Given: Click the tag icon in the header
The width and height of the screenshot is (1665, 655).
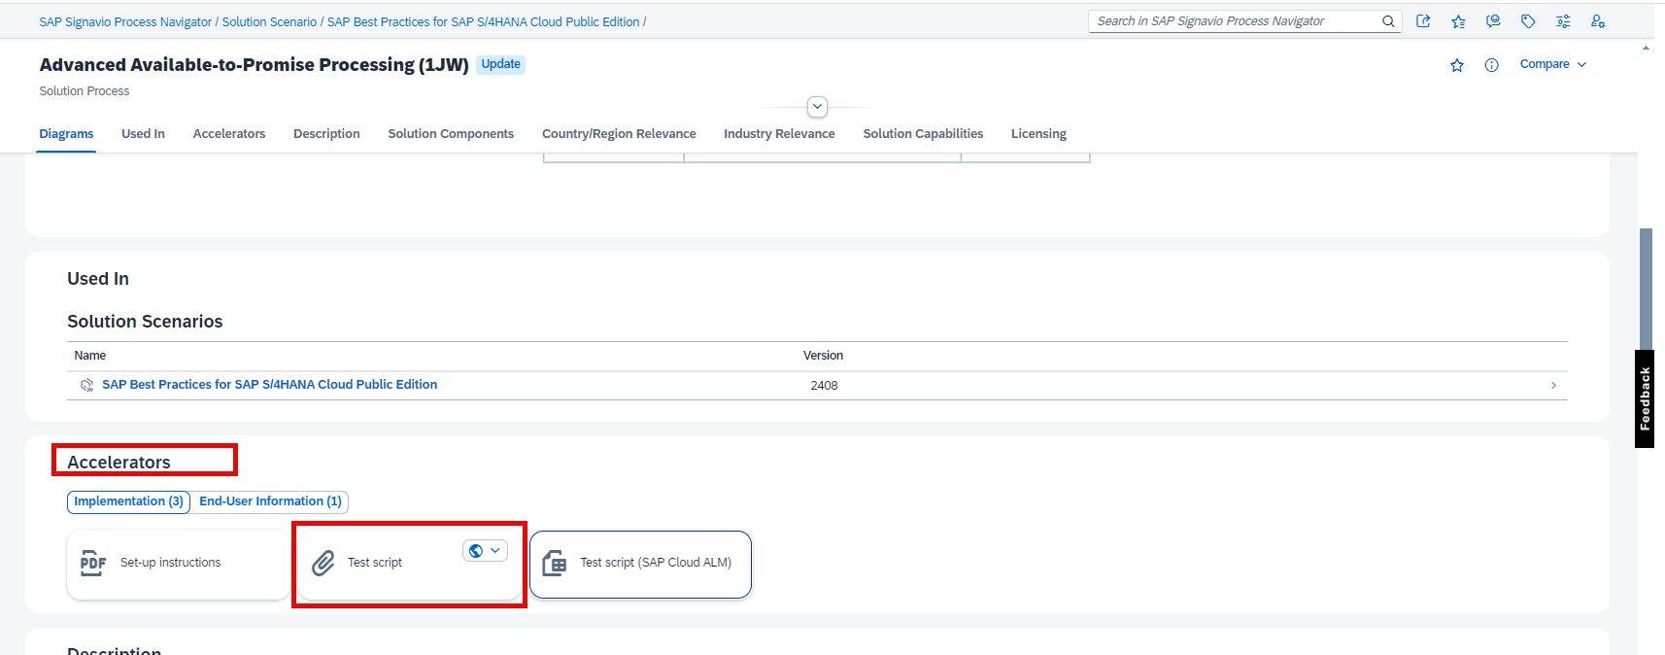Looking at the screenshot, I should 1528,21.
